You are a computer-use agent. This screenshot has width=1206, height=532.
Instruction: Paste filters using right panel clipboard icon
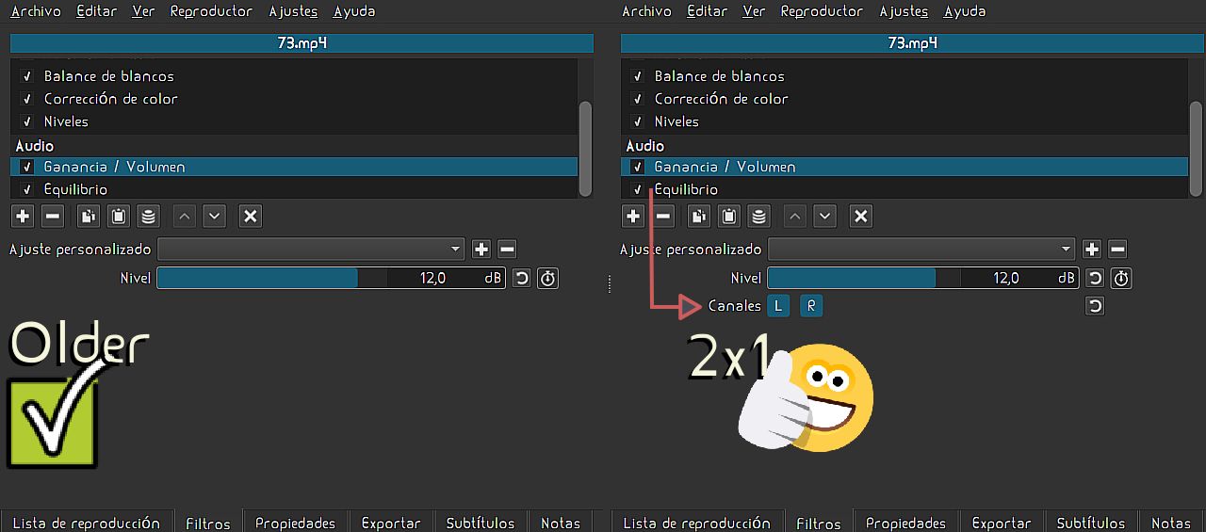728,217
